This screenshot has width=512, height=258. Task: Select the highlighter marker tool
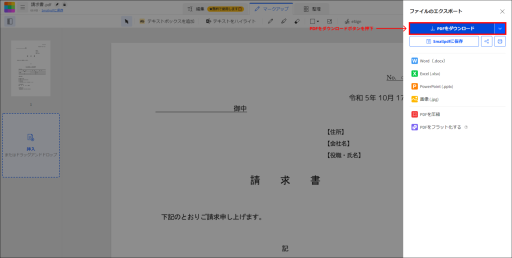pyautogui.click(x=284, y=21)
